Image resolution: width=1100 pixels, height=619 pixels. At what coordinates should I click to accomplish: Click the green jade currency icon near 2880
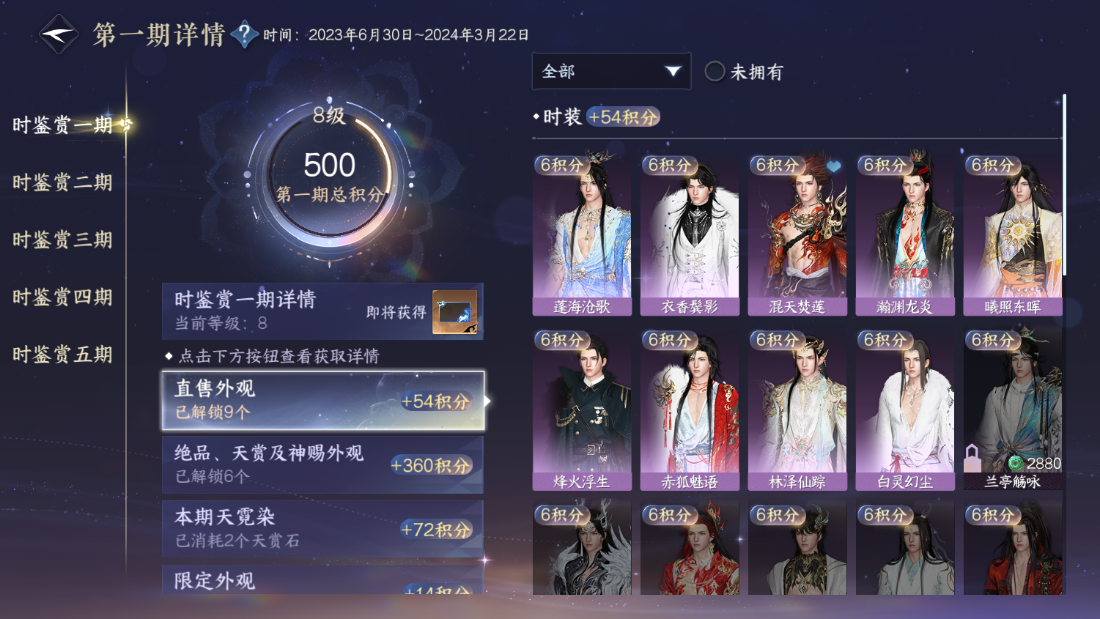click(x=1016, y=463)
